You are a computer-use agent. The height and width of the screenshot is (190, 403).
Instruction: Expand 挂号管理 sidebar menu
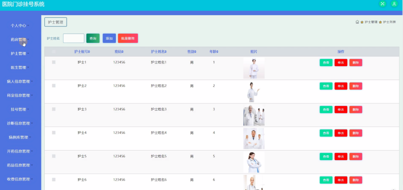(20, 110)
